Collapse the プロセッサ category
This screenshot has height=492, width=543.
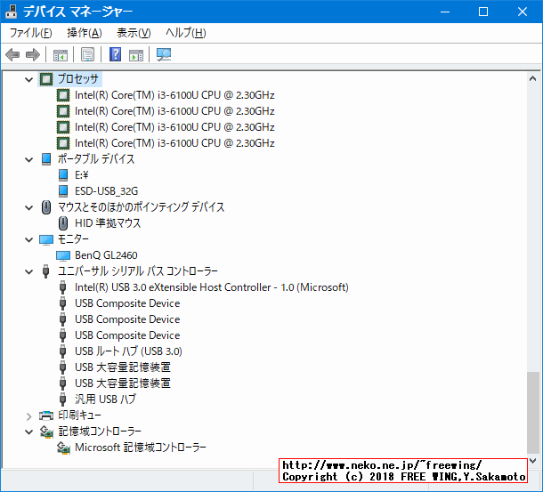(29, 80)
